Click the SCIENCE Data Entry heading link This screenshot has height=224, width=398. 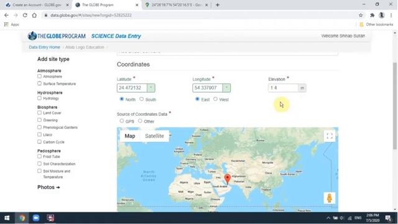tap(116, 36)
